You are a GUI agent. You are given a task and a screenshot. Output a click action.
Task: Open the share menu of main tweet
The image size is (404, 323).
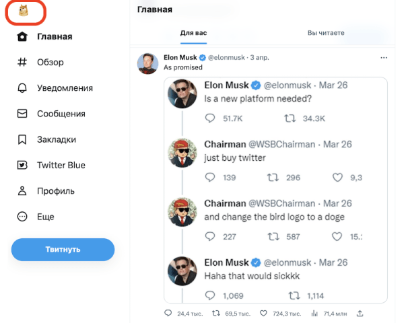pos(360,314)
